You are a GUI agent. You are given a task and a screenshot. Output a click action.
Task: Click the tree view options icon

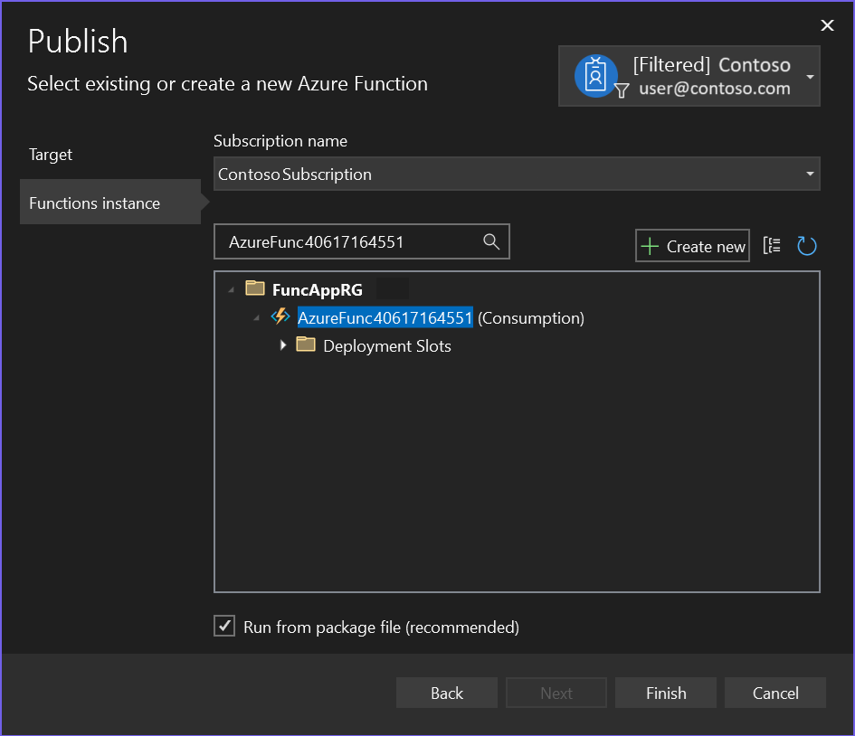point(772,246)
